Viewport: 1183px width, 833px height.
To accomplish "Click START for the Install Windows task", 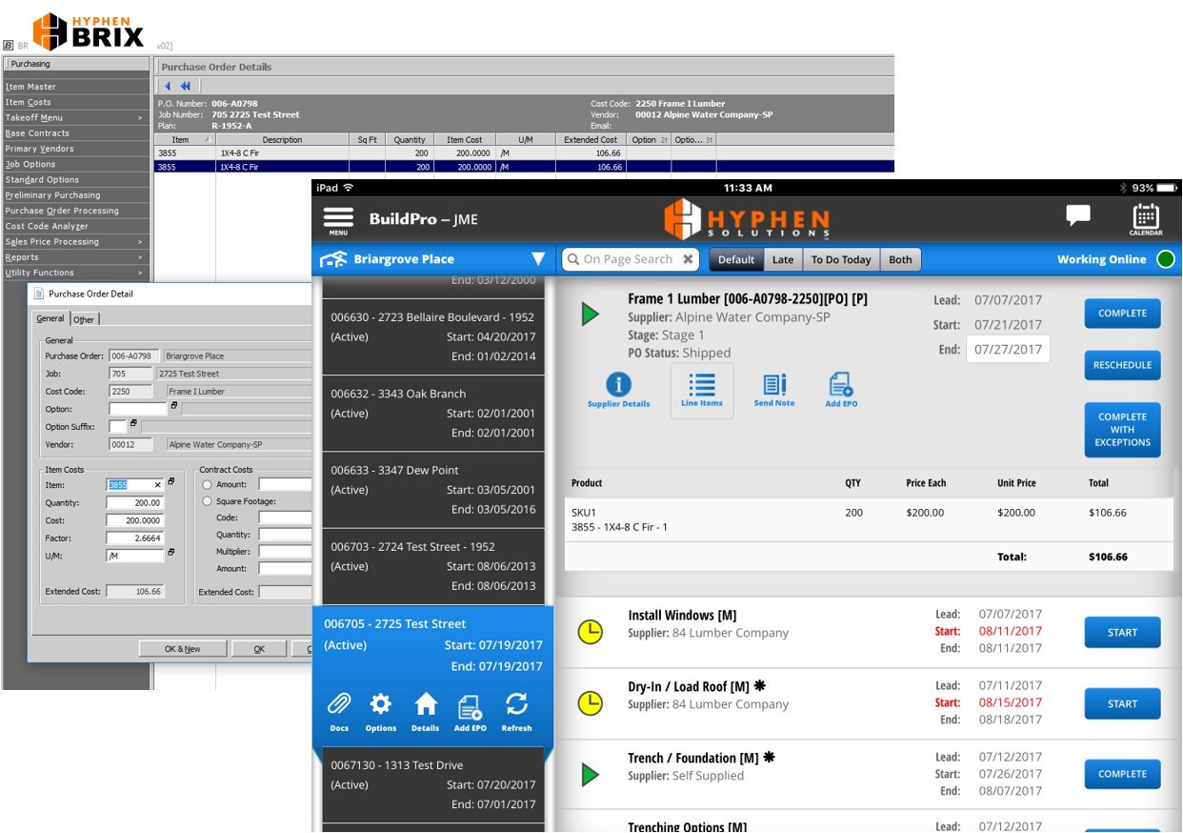I will click(1122, 632).
